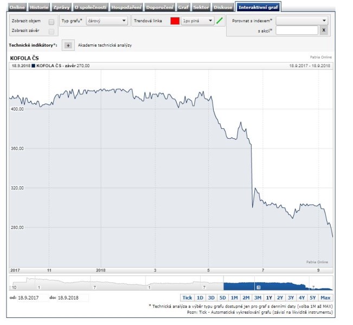Toggle the Zobrazit závěr checkbox
353x325 pixels.
(52, 32)
